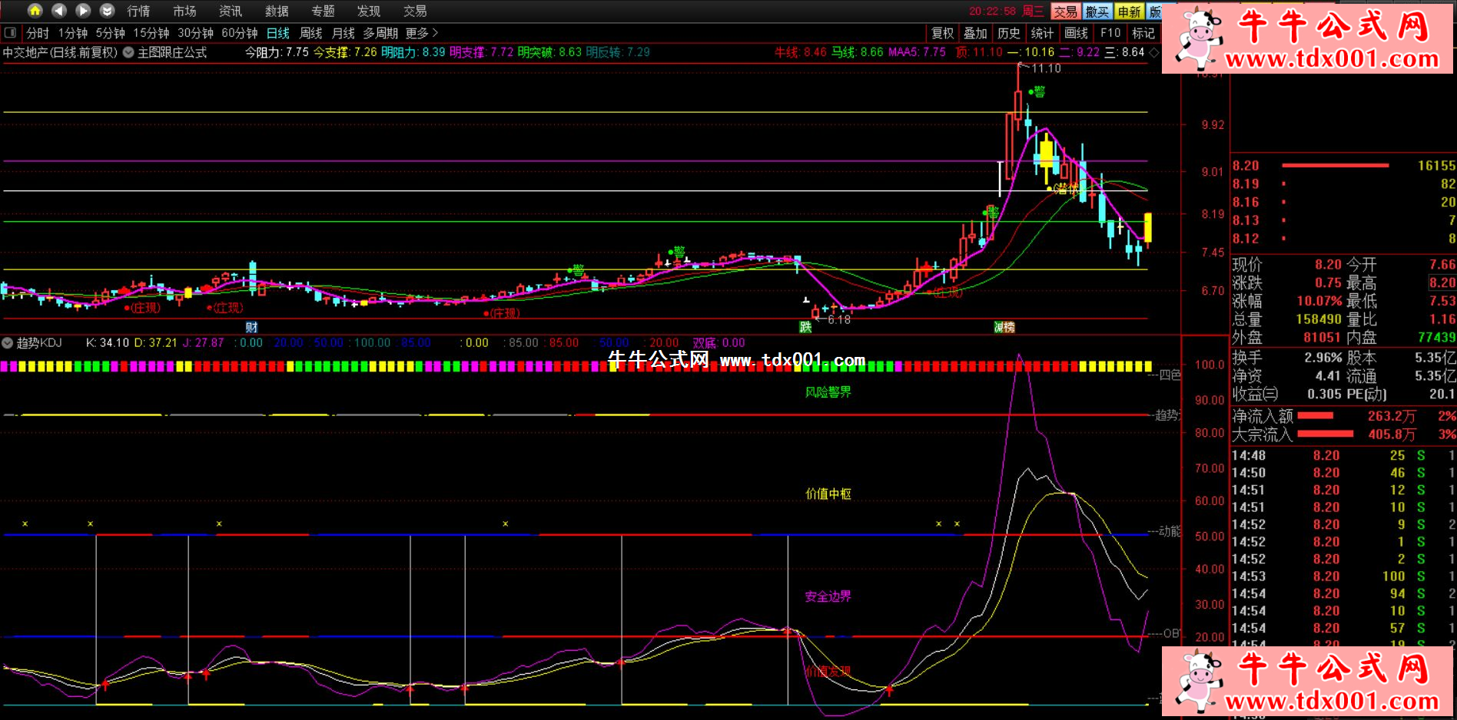Click the 财 marker below the chart

pos(251,327)
